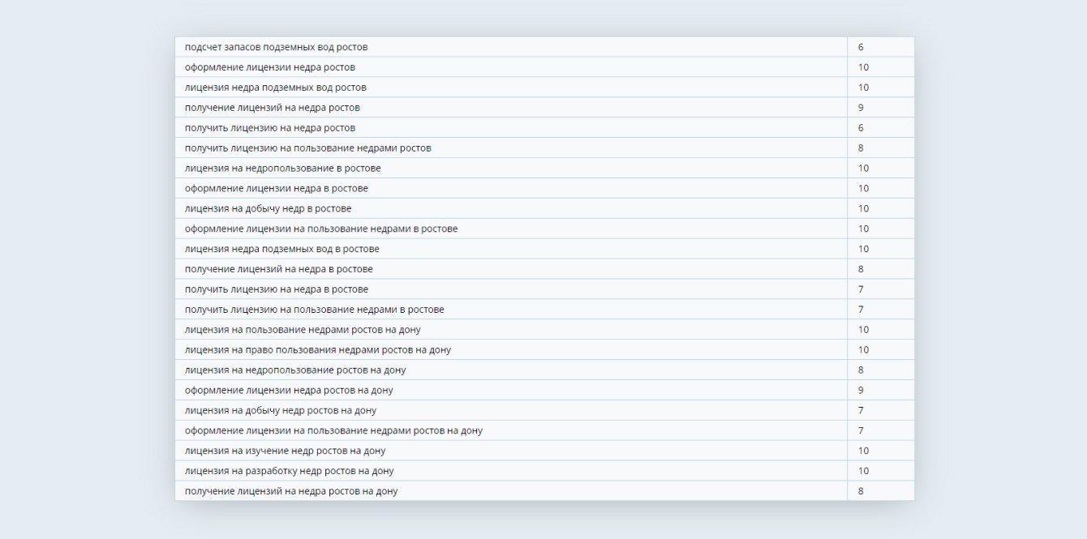Click 'получение лицензий на недра в ростове'
Screen dimensions: 1087x539
[x=279, y=269]
